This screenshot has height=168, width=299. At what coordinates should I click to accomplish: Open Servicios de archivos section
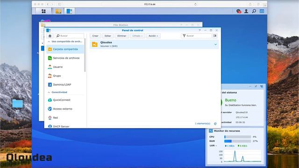pyautogui.click(x=65, y=58)
